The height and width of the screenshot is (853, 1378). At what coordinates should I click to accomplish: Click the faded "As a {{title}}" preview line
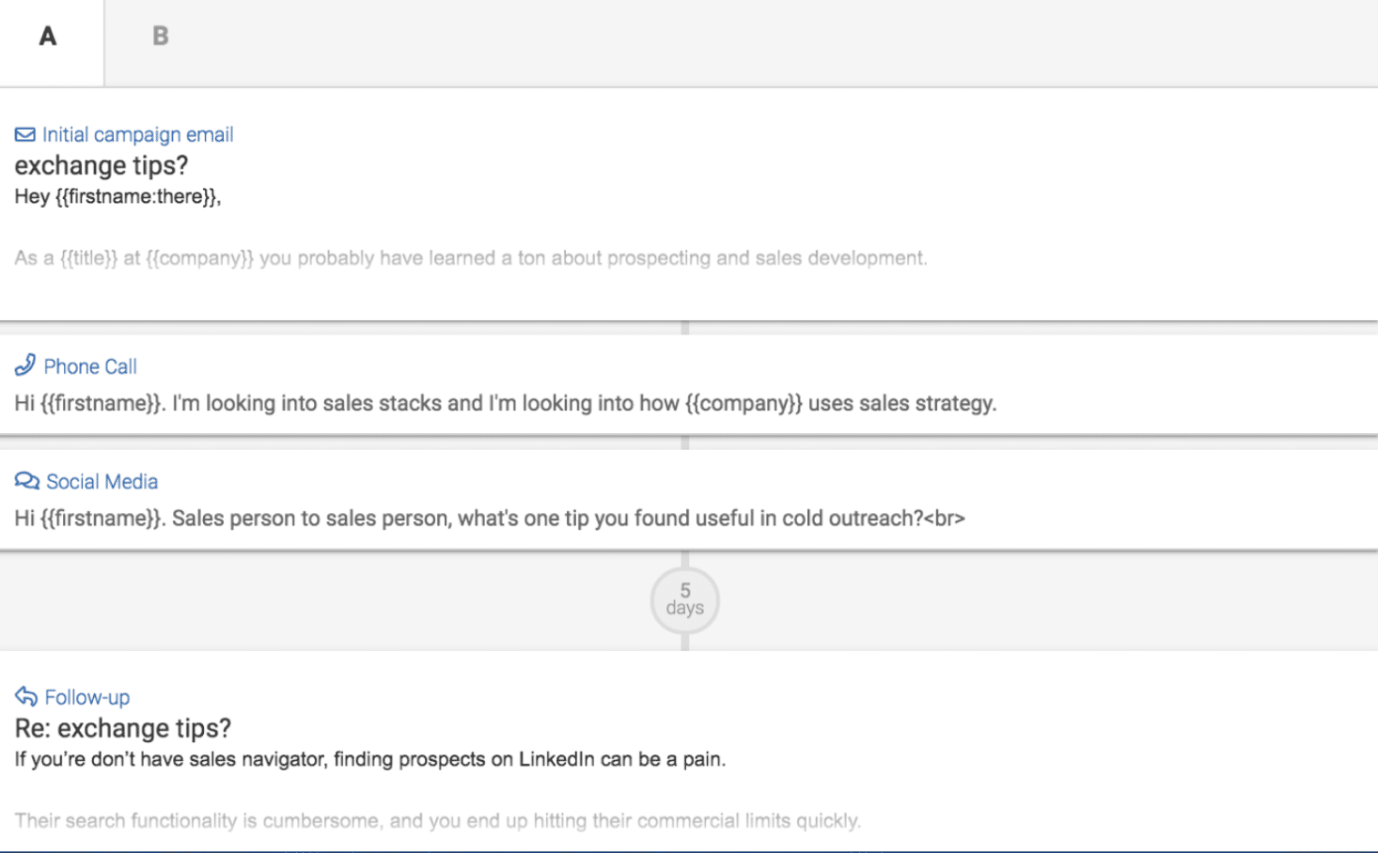click(470, 258)
